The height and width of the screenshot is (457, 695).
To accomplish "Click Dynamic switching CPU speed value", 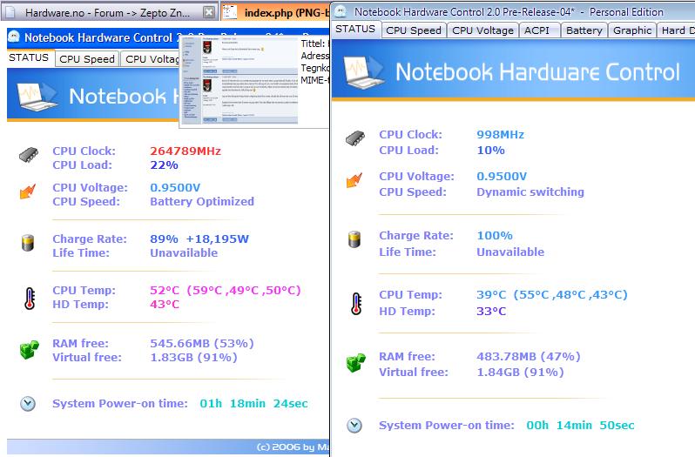I will coord(530,192).
